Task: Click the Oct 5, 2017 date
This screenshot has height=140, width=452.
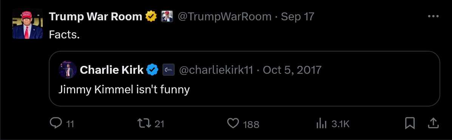Action: click(292, 70)
